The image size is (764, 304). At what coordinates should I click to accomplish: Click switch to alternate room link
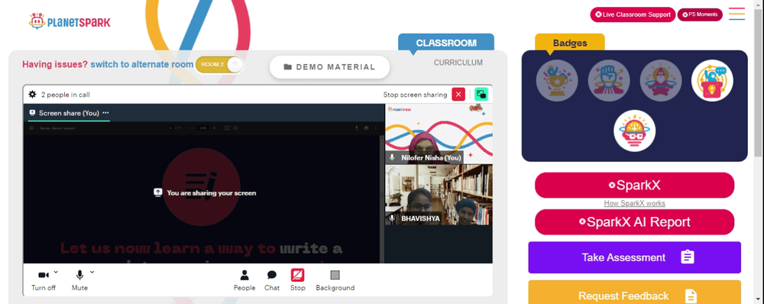tap(142, 64)
